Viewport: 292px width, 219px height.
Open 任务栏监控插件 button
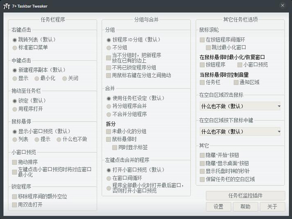[245, 196]
